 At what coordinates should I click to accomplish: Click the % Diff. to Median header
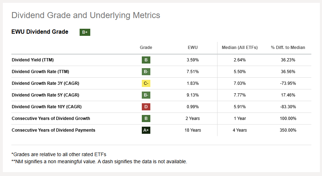point(288,48)
